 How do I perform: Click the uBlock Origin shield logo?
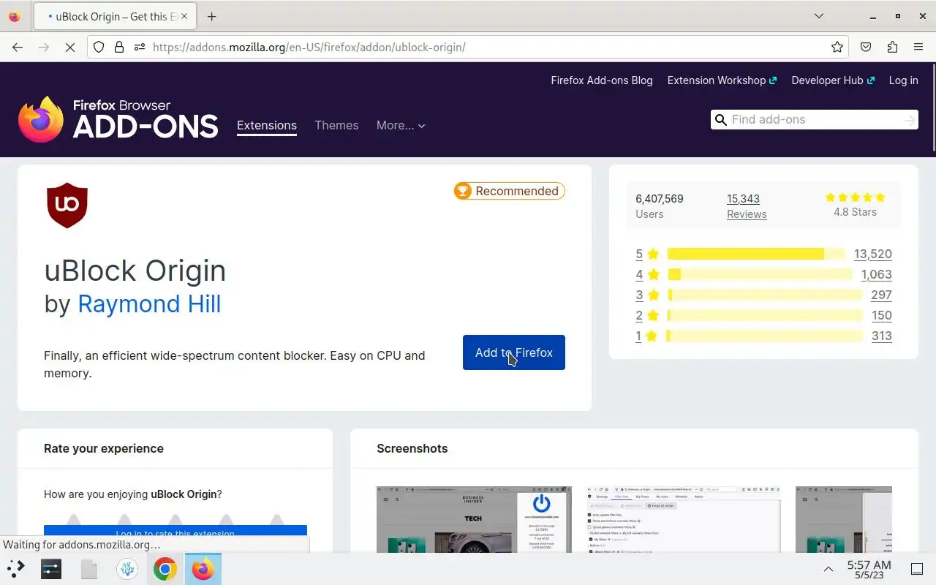(67, 205)
